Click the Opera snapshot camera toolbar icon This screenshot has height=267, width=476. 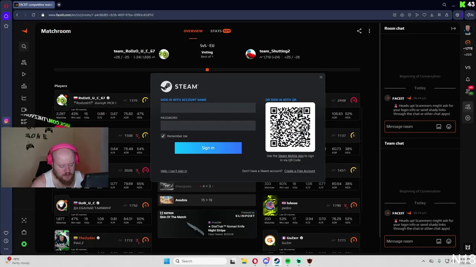point(402,15)
